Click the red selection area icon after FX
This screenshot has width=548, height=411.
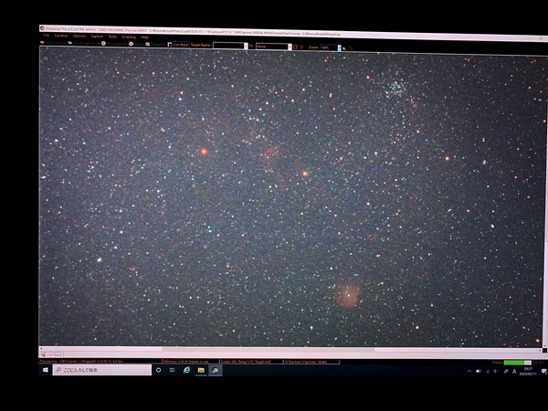tap(295, 47)
